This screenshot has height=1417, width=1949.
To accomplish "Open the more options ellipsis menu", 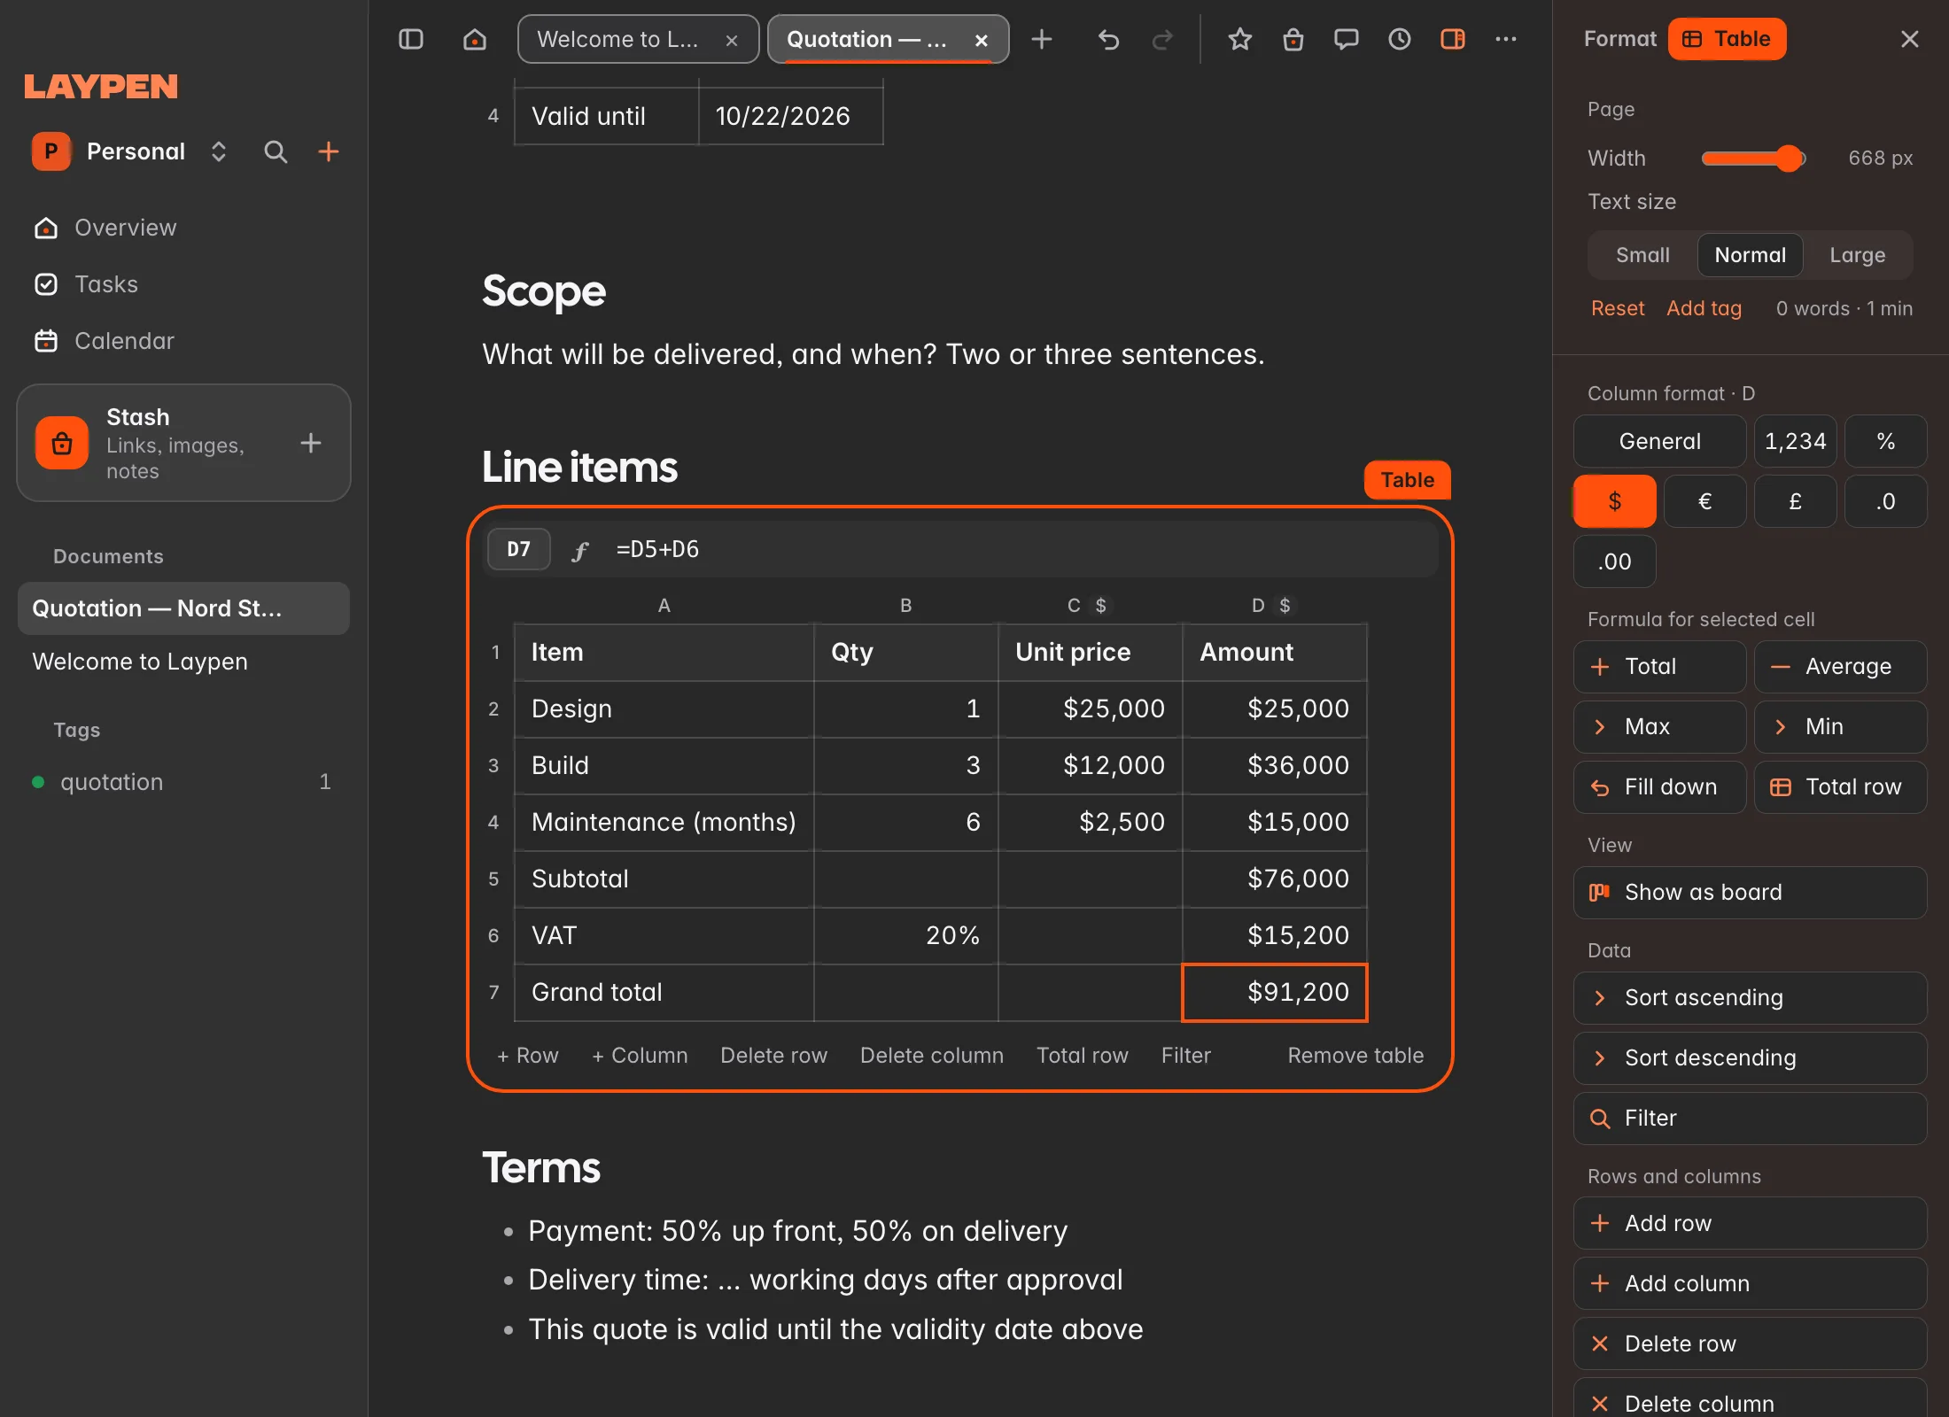I will pyautogui.click(x=1506, y=39).
